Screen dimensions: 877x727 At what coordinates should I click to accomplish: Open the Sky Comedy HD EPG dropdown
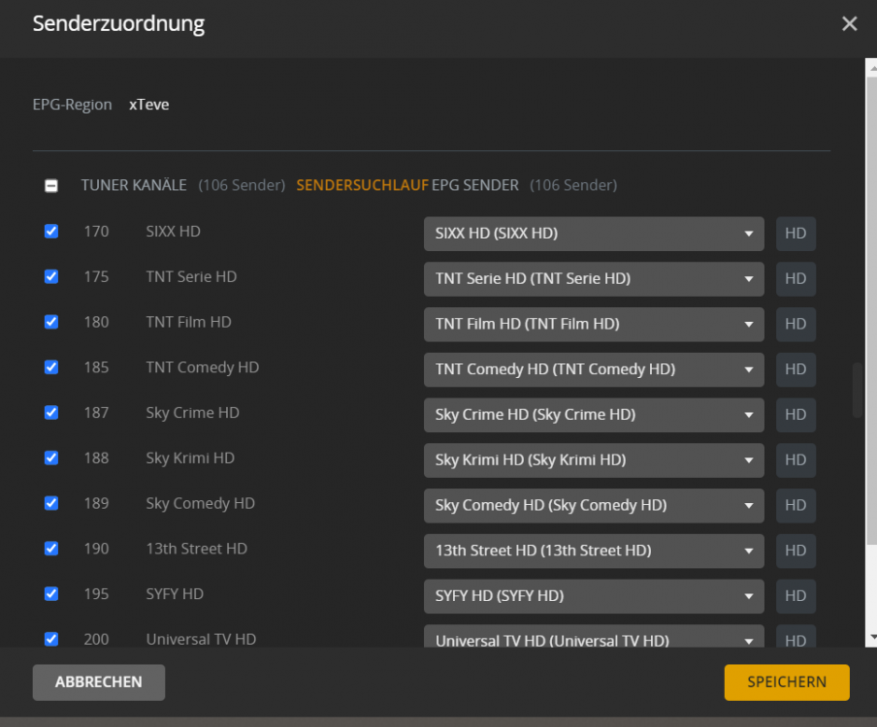click(594, 505)
